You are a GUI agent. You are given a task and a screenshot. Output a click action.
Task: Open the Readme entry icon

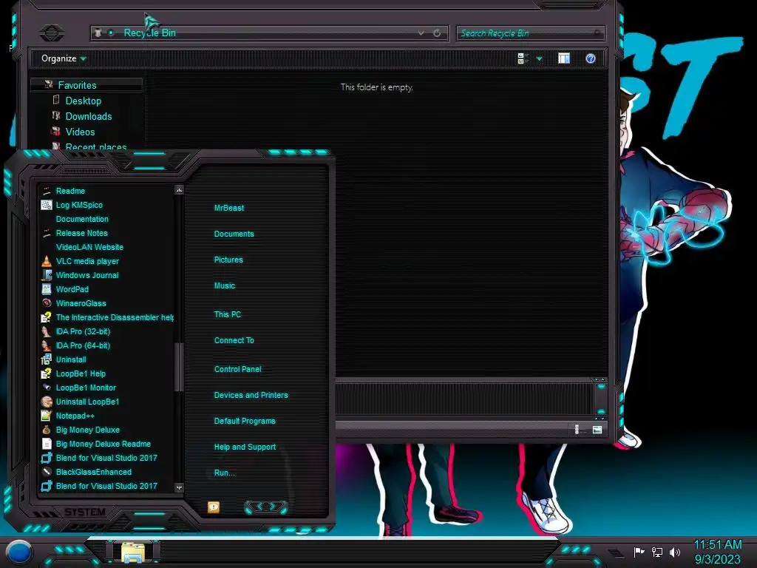point(47,191)
